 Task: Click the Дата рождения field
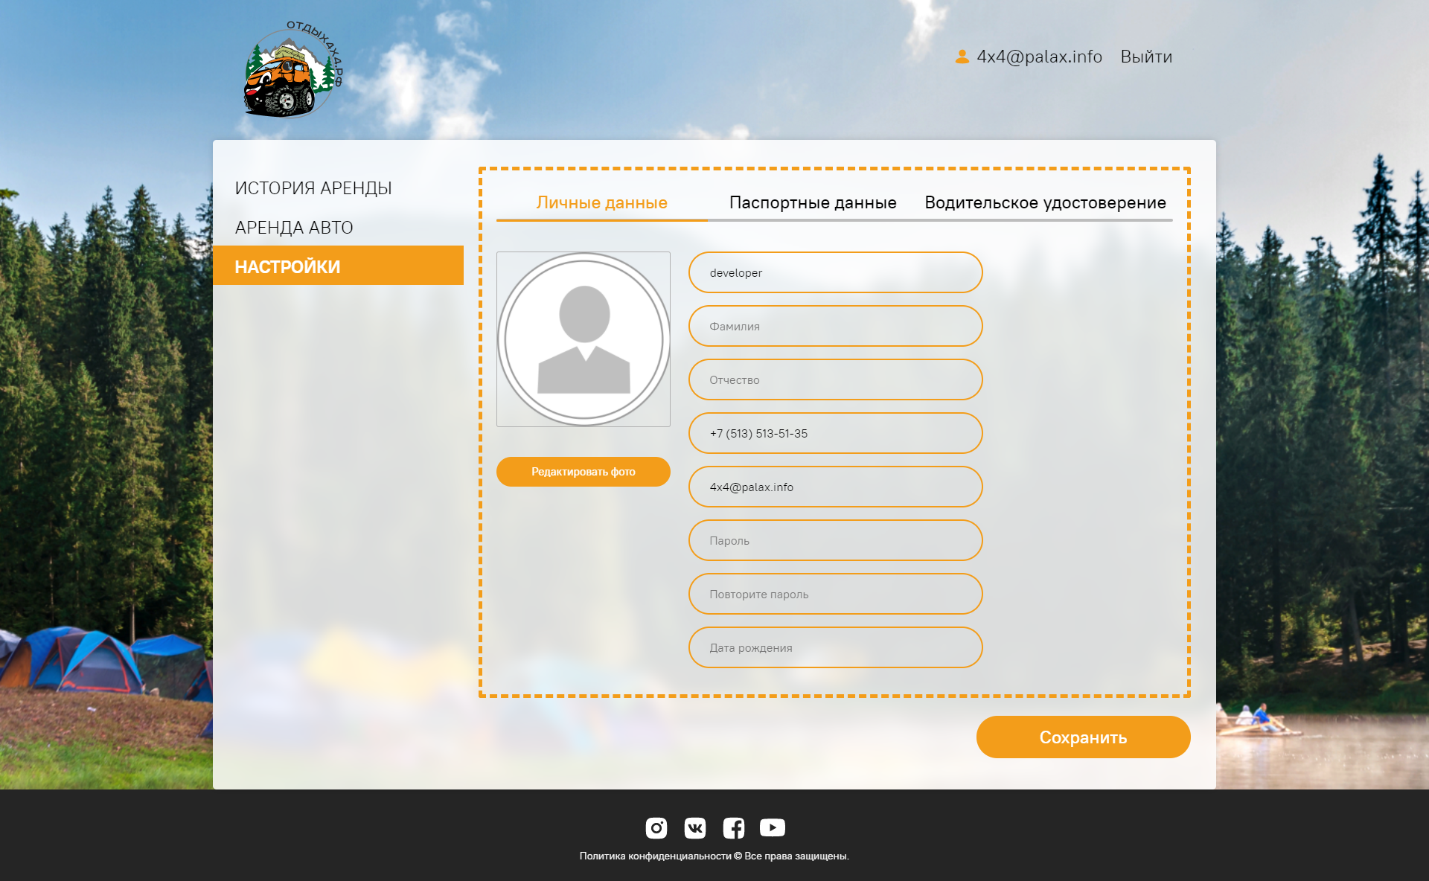point(835,647)
